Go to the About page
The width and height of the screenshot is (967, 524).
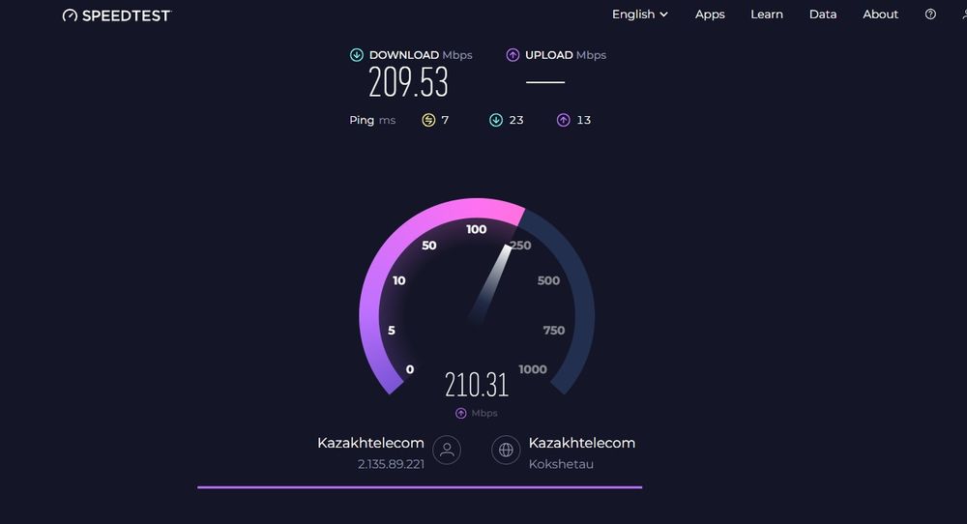(x=880, y=15)
